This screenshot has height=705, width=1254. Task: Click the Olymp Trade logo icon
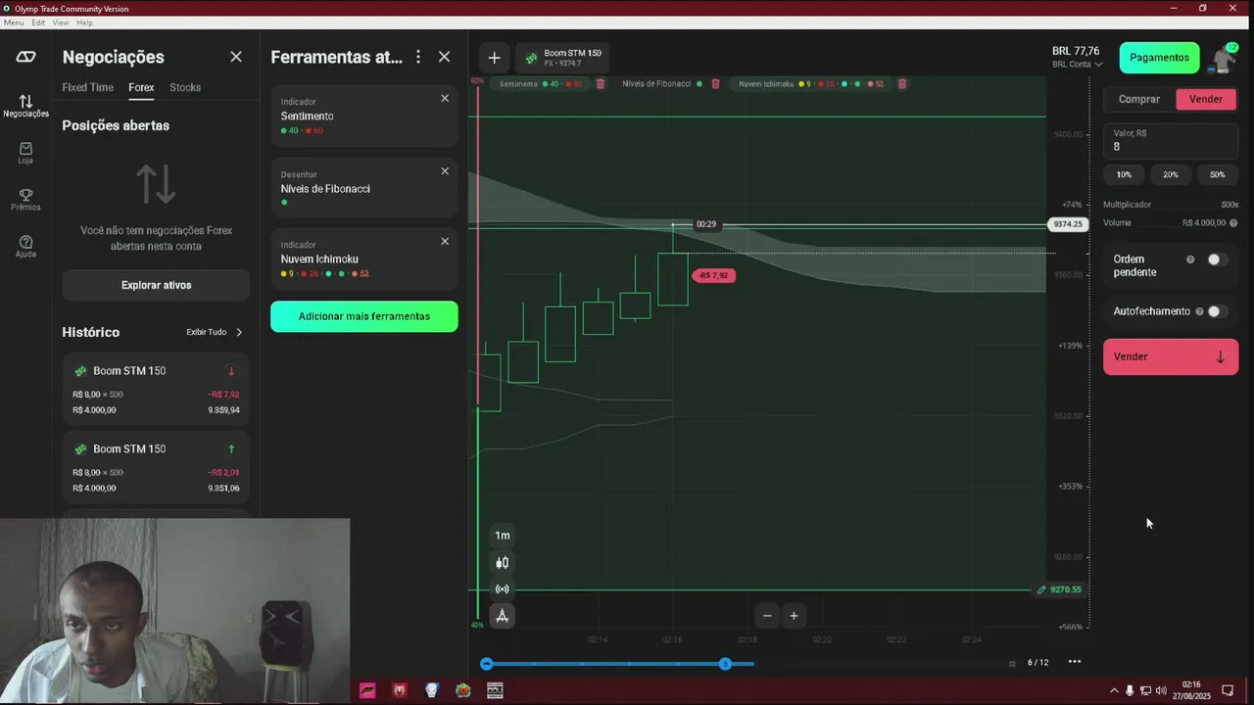[x=25, y=57]
